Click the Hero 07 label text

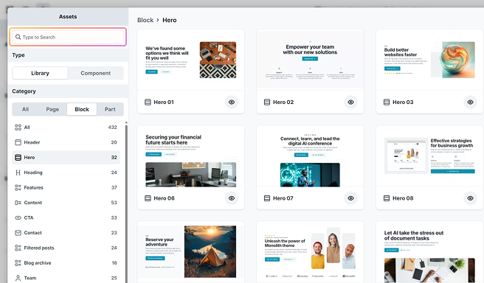point(283,198)
